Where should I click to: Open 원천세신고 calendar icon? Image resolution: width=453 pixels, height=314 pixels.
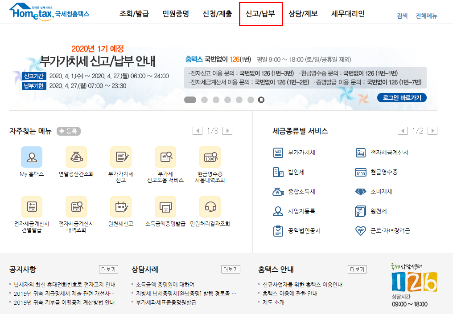(x=121, y=207)
